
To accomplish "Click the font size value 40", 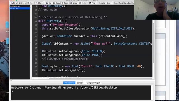I will pyautogui.click(x=139, y=66).
